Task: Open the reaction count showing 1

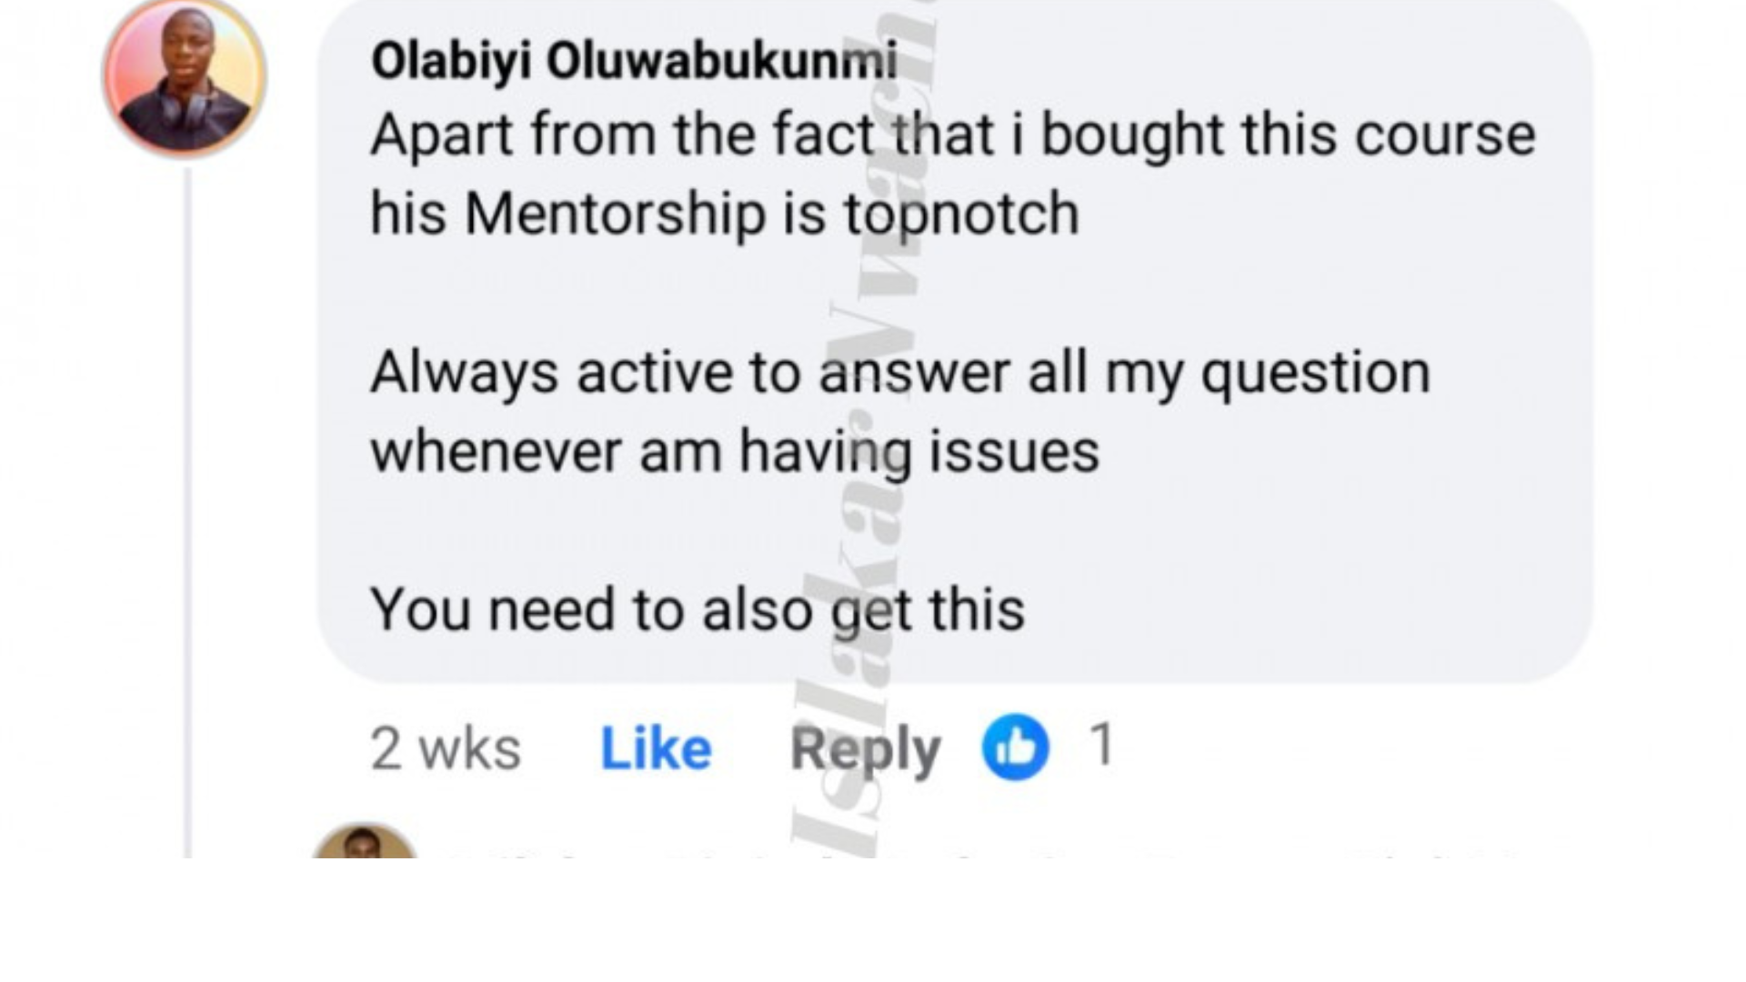Action: click(x=1101, y=744)
